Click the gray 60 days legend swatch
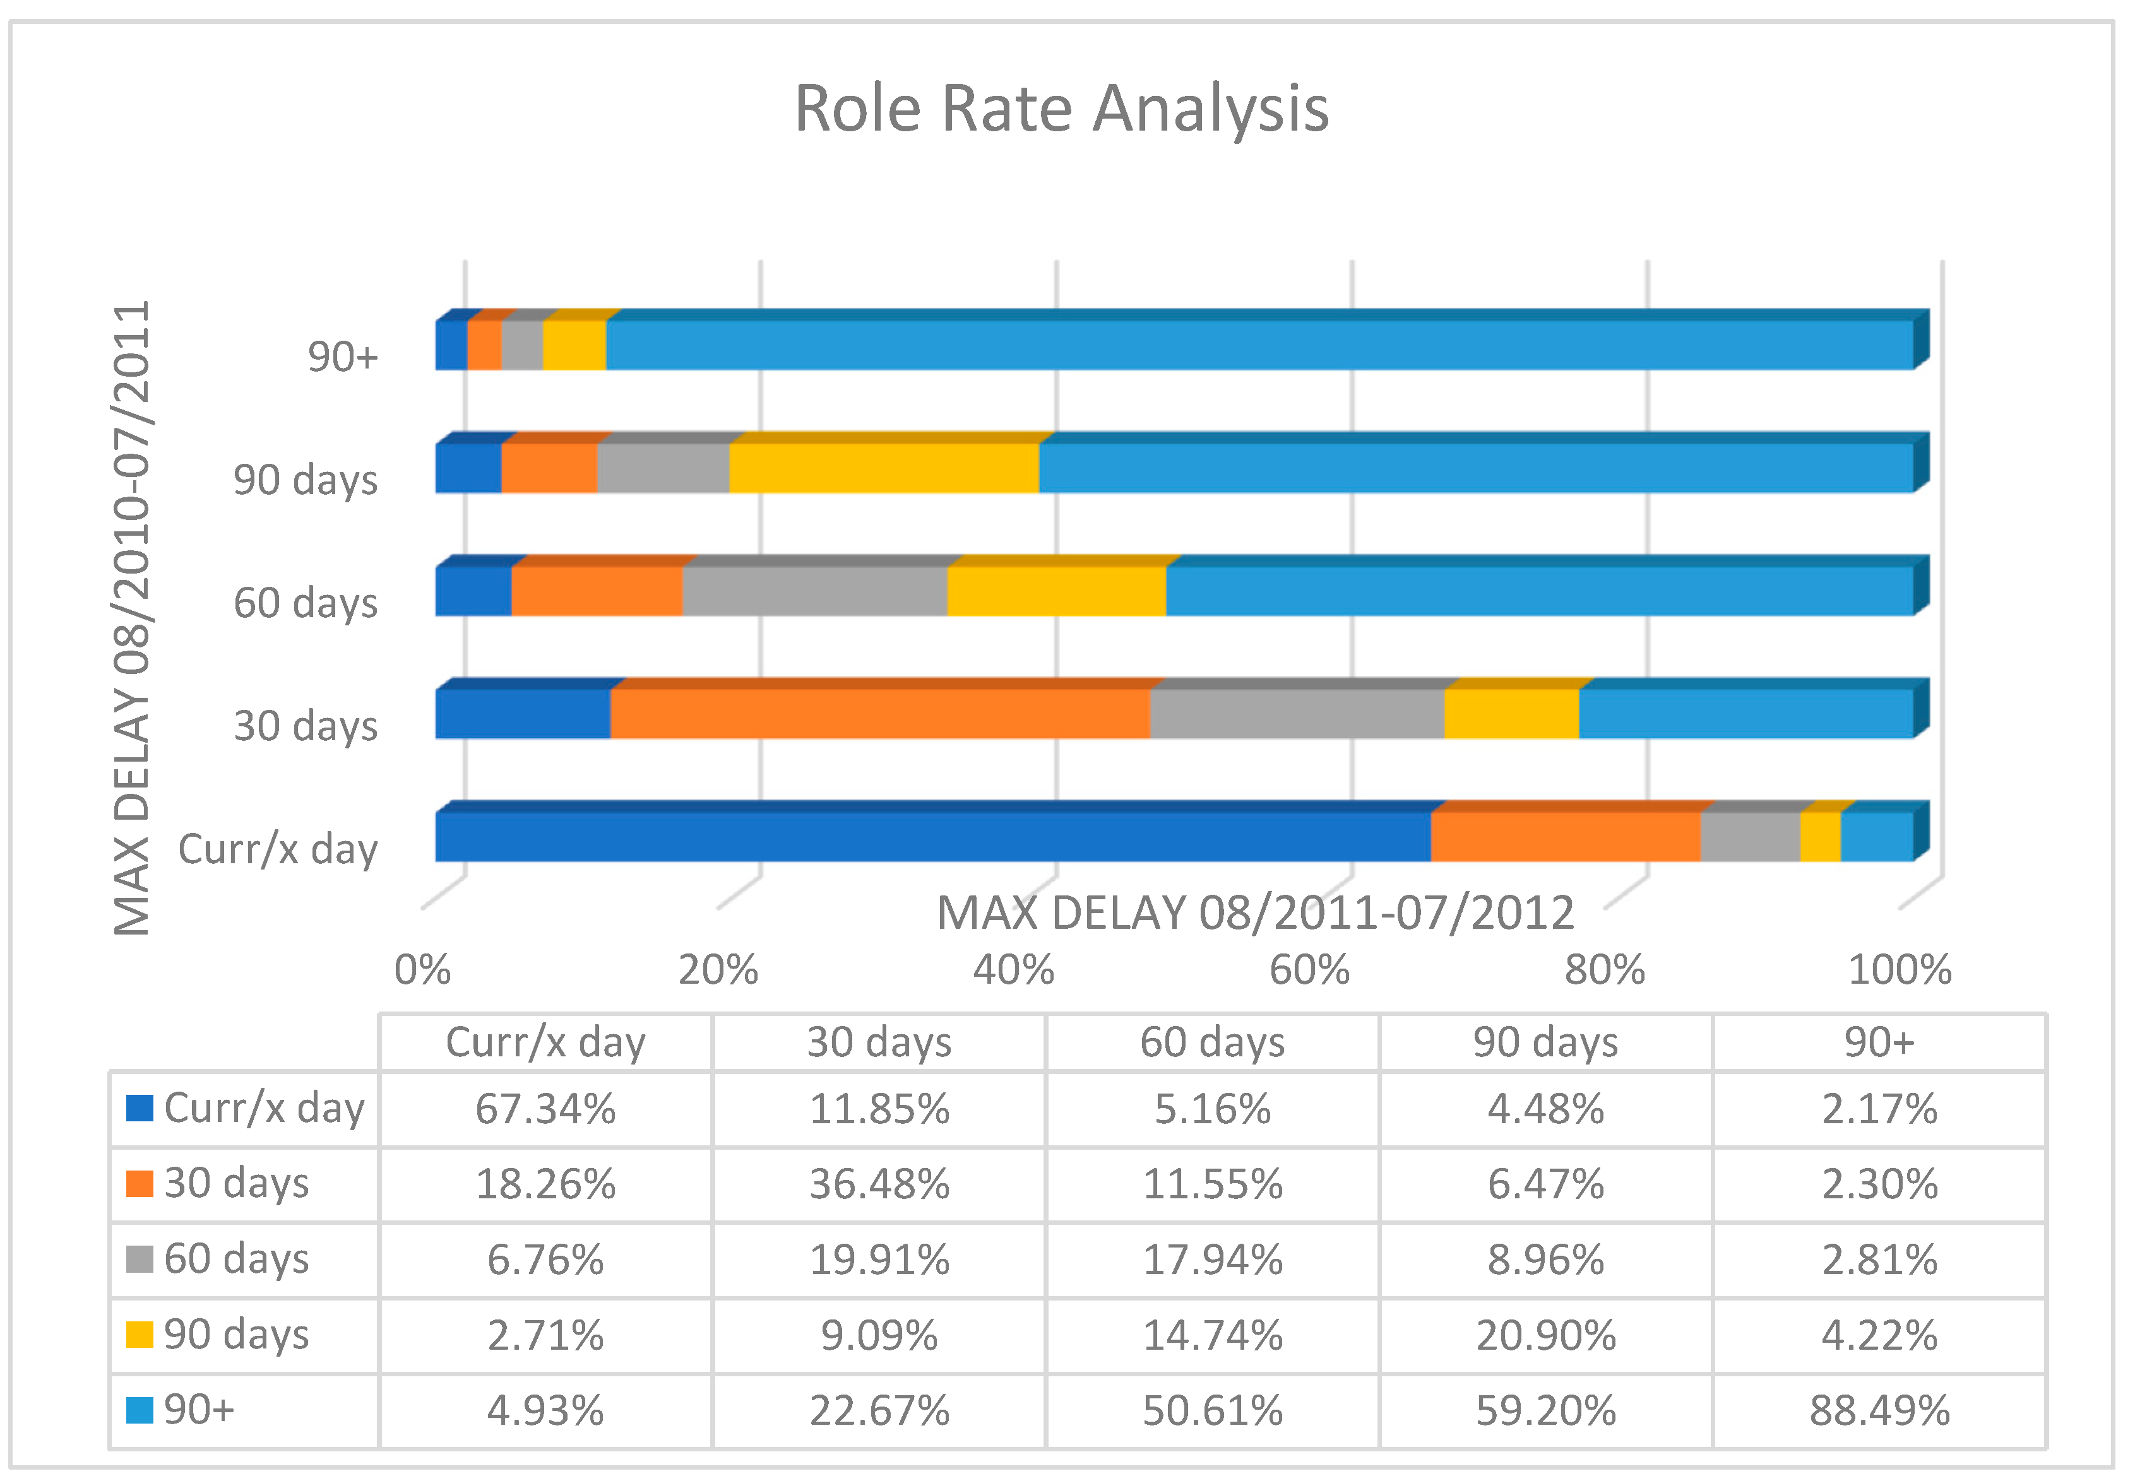Screen dimensions: 2135x1481 140,1260
